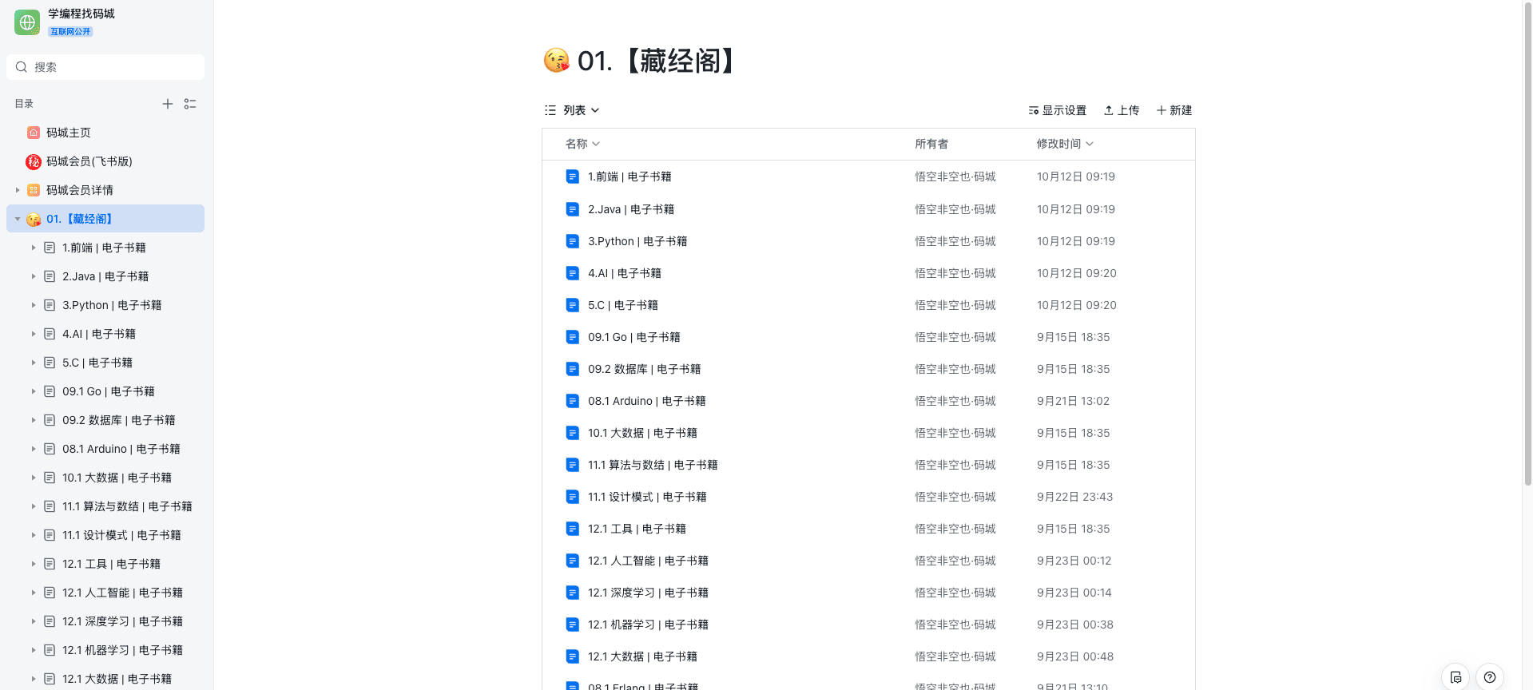This screenshot has height=690, width=1533.
Task: Expand the 码城会员详情 tree node
Action: coord(18,190)
